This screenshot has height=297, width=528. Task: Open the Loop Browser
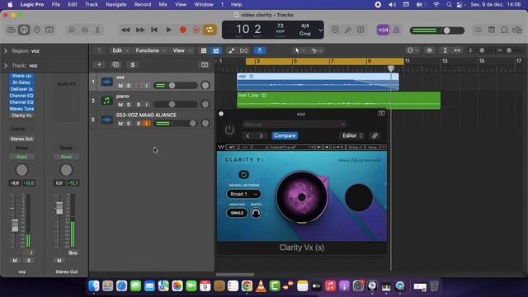coord(504,30)
